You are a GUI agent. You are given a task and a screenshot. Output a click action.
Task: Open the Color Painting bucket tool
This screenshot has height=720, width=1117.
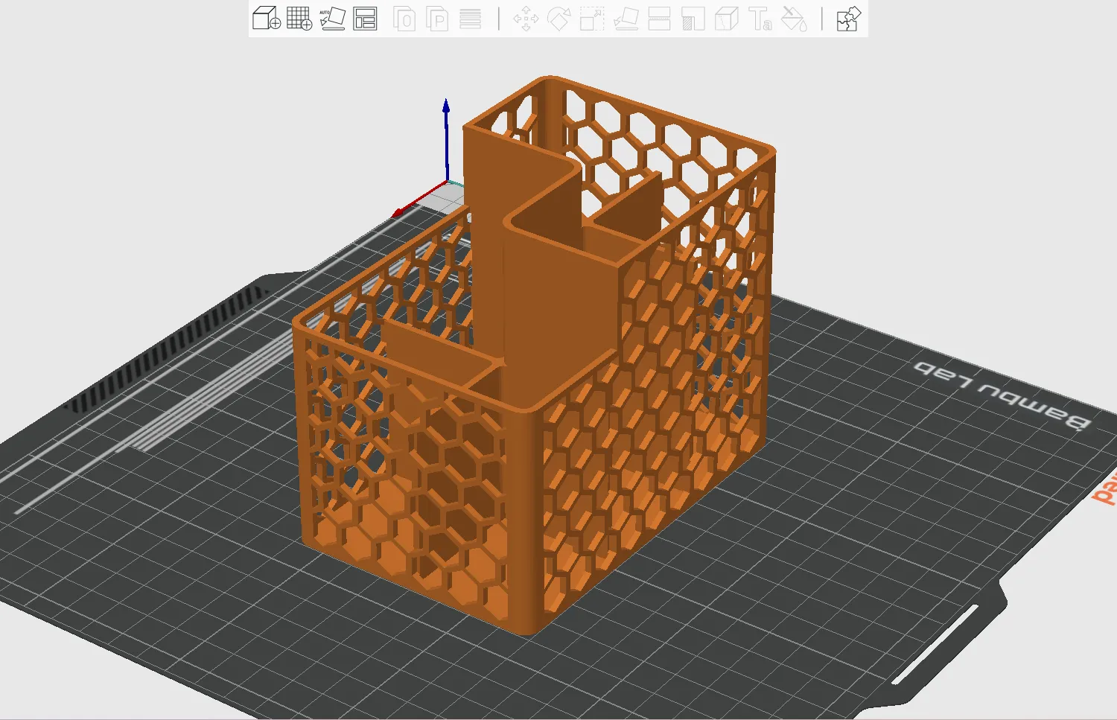tap(794, 19)
